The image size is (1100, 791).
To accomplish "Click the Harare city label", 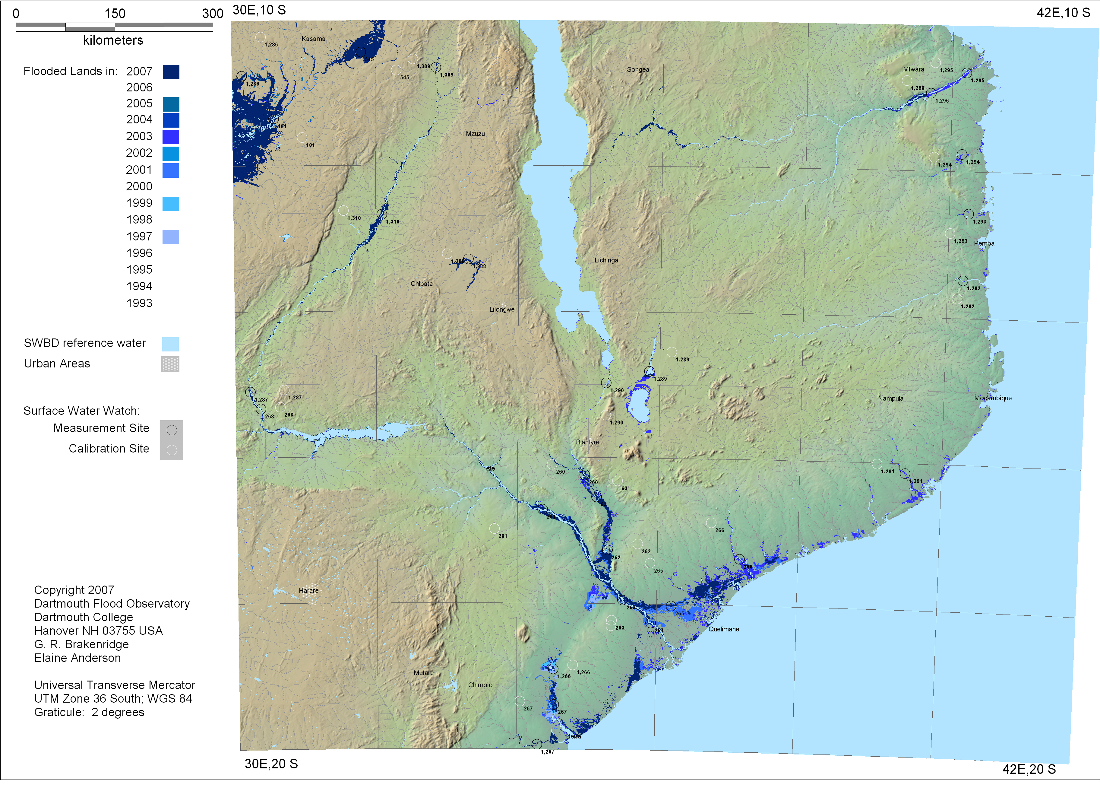I will pos(308,591).
